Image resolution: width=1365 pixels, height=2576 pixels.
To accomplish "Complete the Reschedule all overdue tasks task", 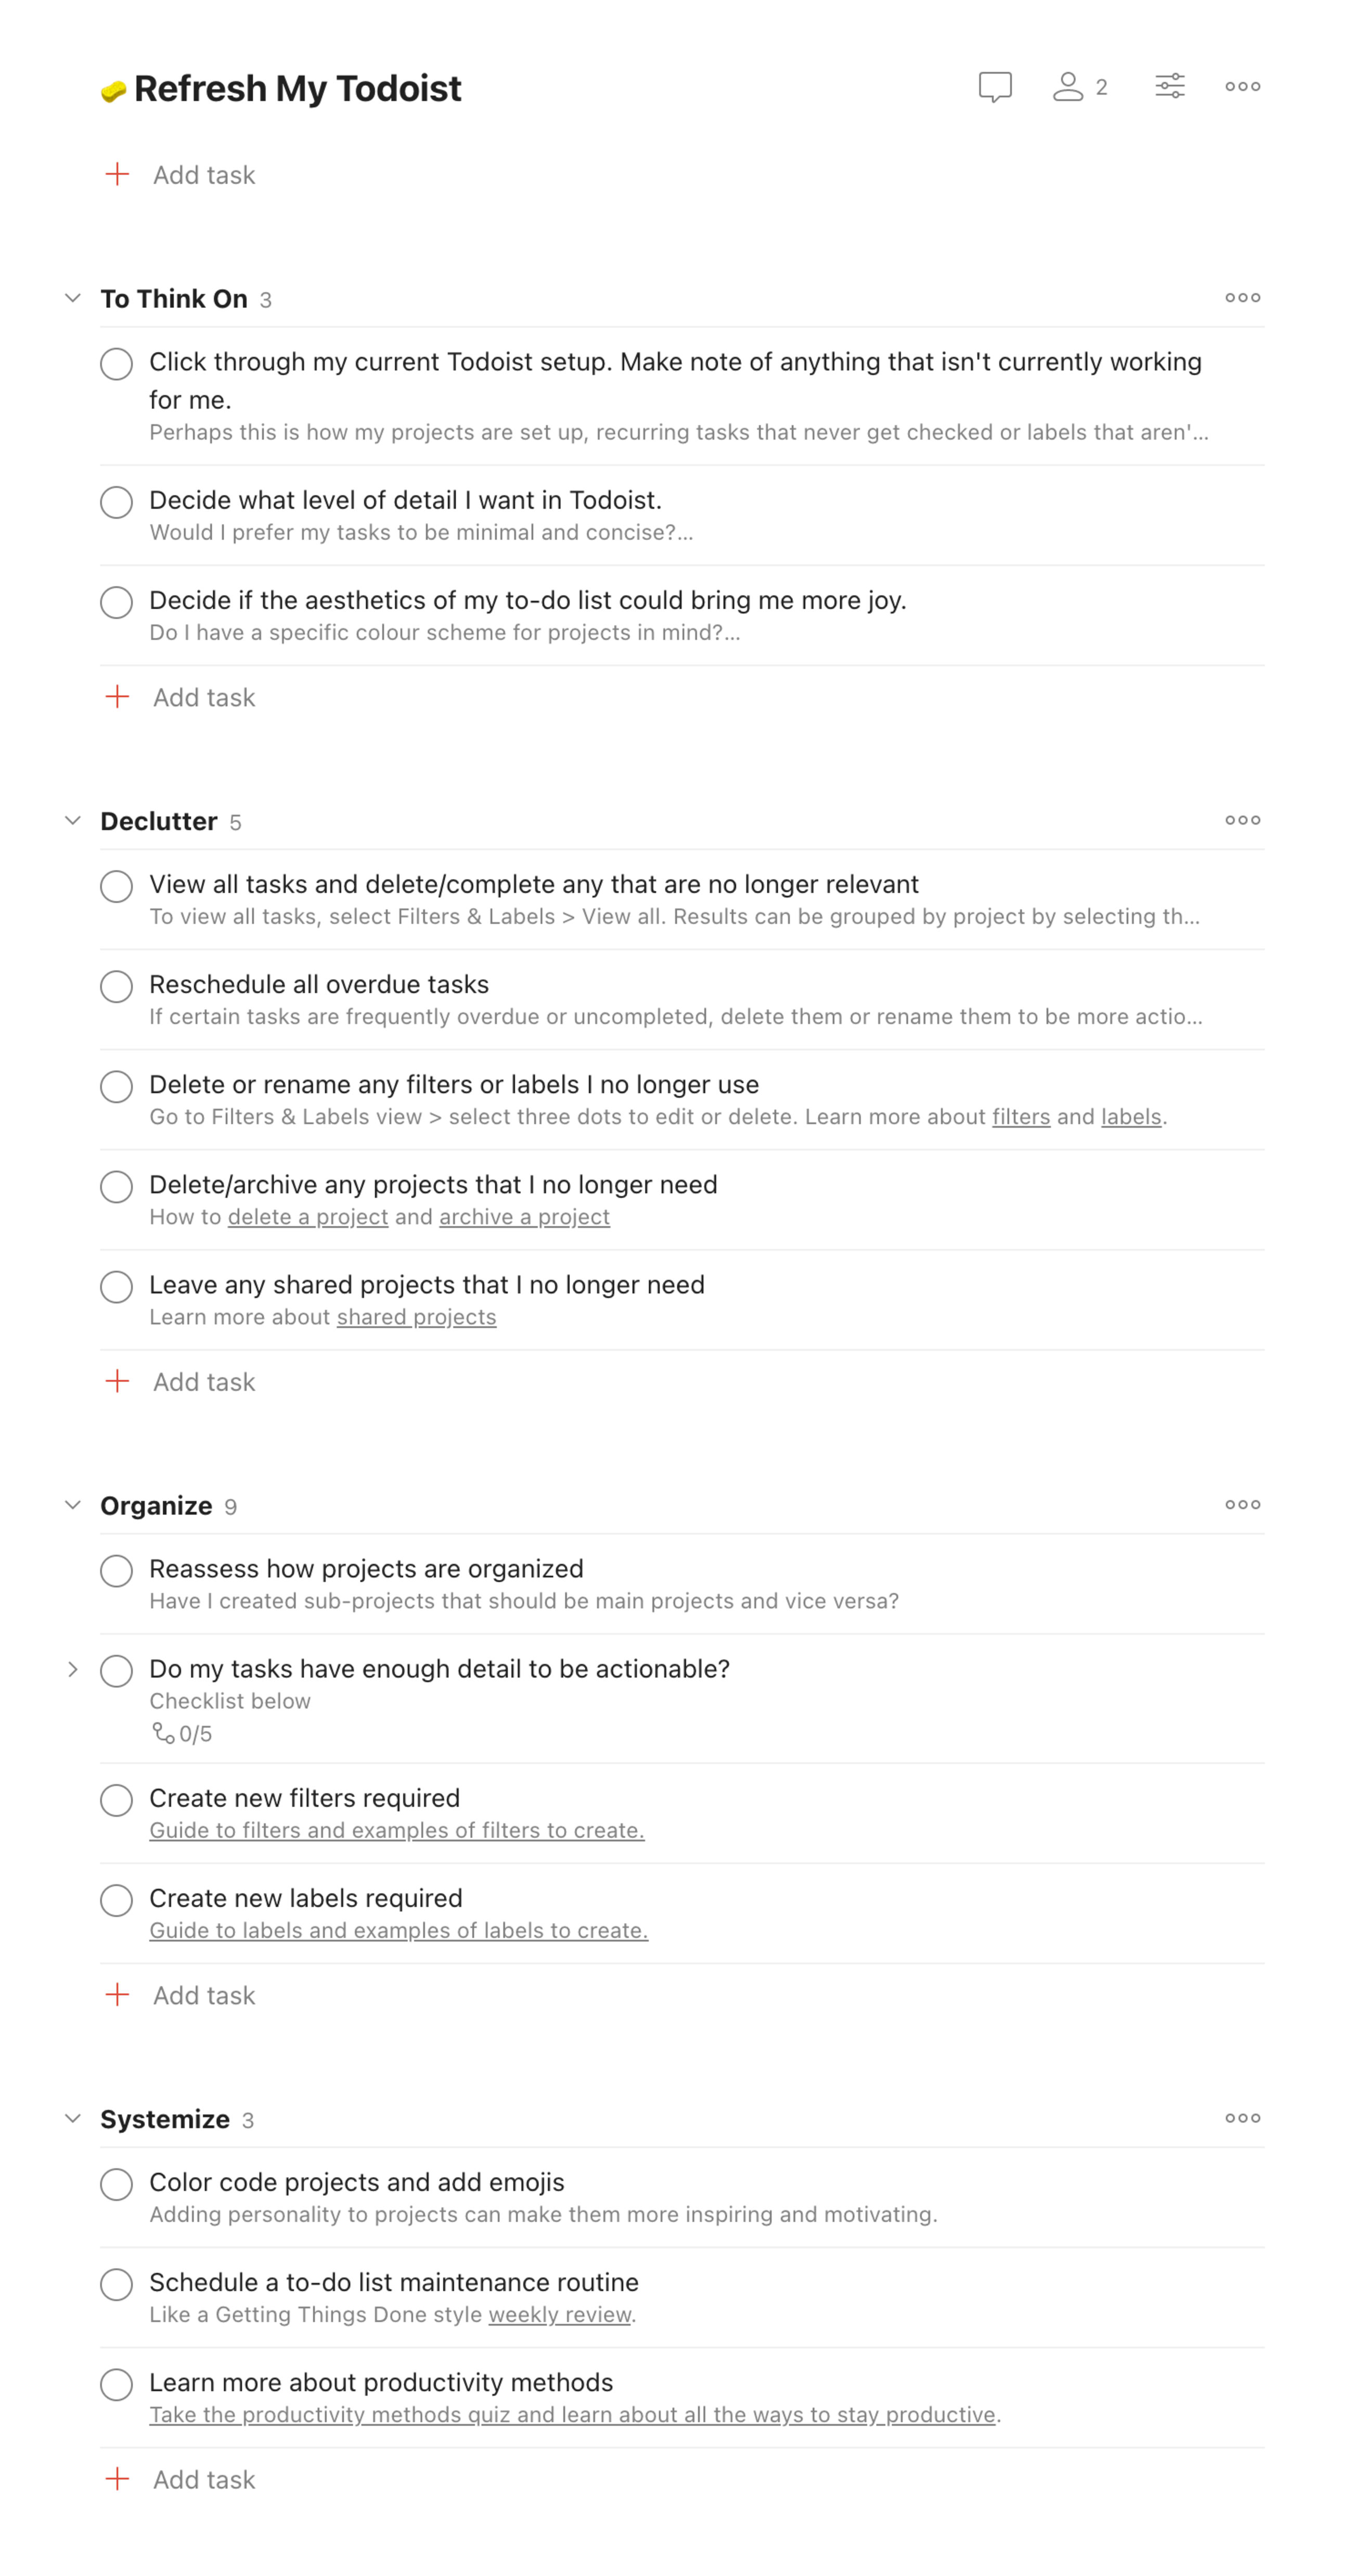I will tap(116, 986).
